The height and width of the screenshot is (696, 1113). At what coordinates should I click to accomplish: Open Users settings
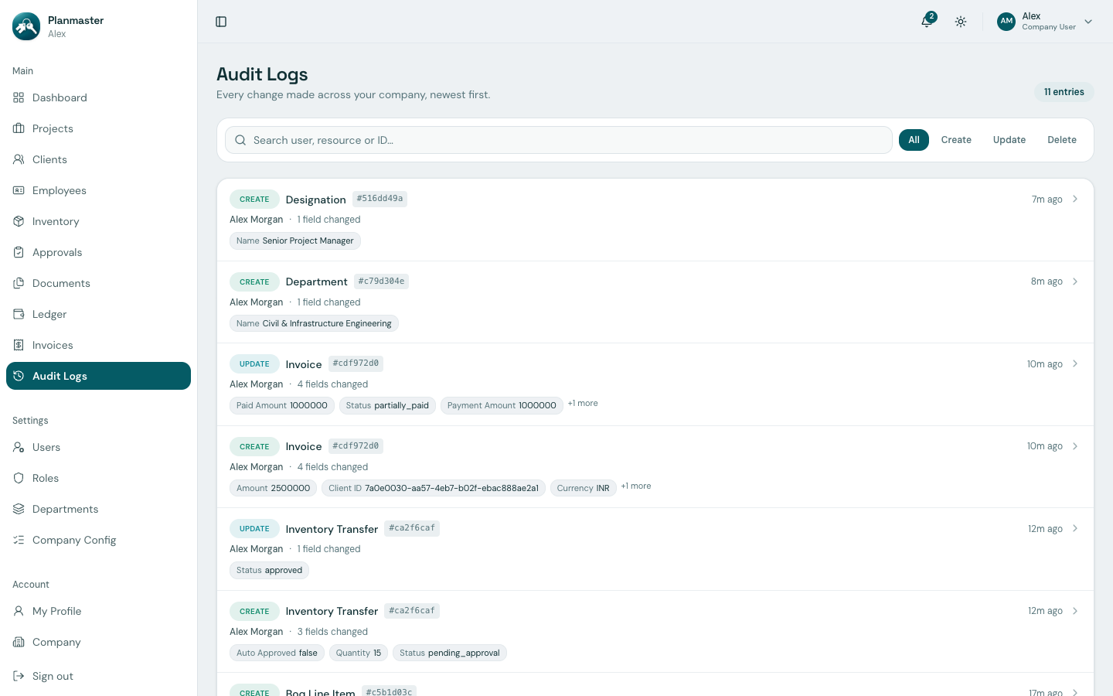coord(98,447)
